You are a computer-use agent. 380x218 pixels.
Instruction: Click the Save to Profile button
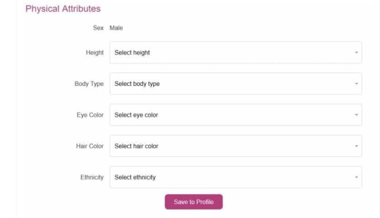pyautogui.click(x=194, y=202)
